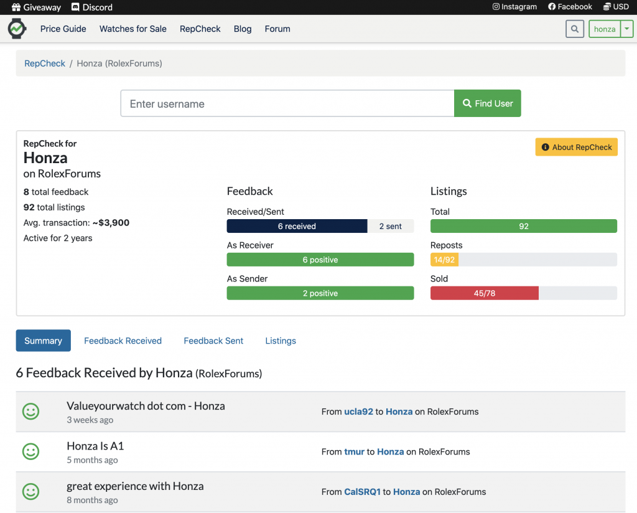
Task: Go to RepCheck in navigation bar
Action: [200, 29]
